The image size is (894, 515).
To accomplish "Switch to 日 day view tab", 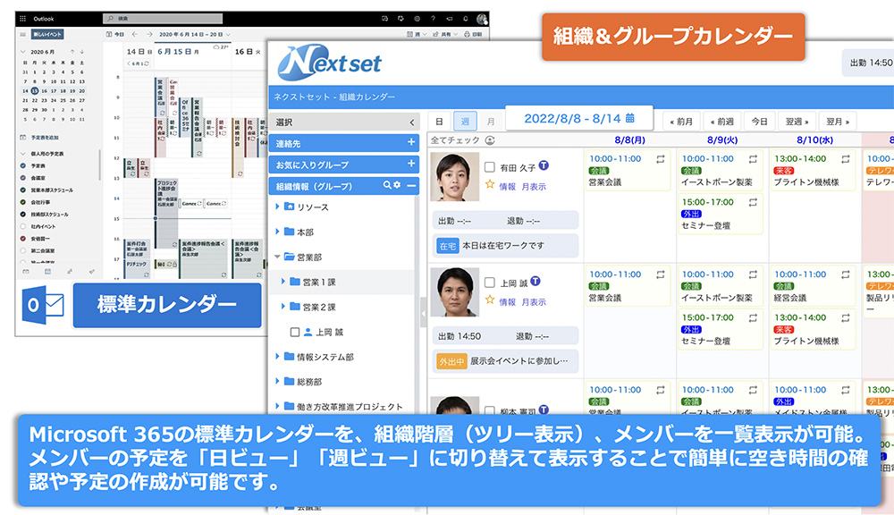I will tap(439, 122).
